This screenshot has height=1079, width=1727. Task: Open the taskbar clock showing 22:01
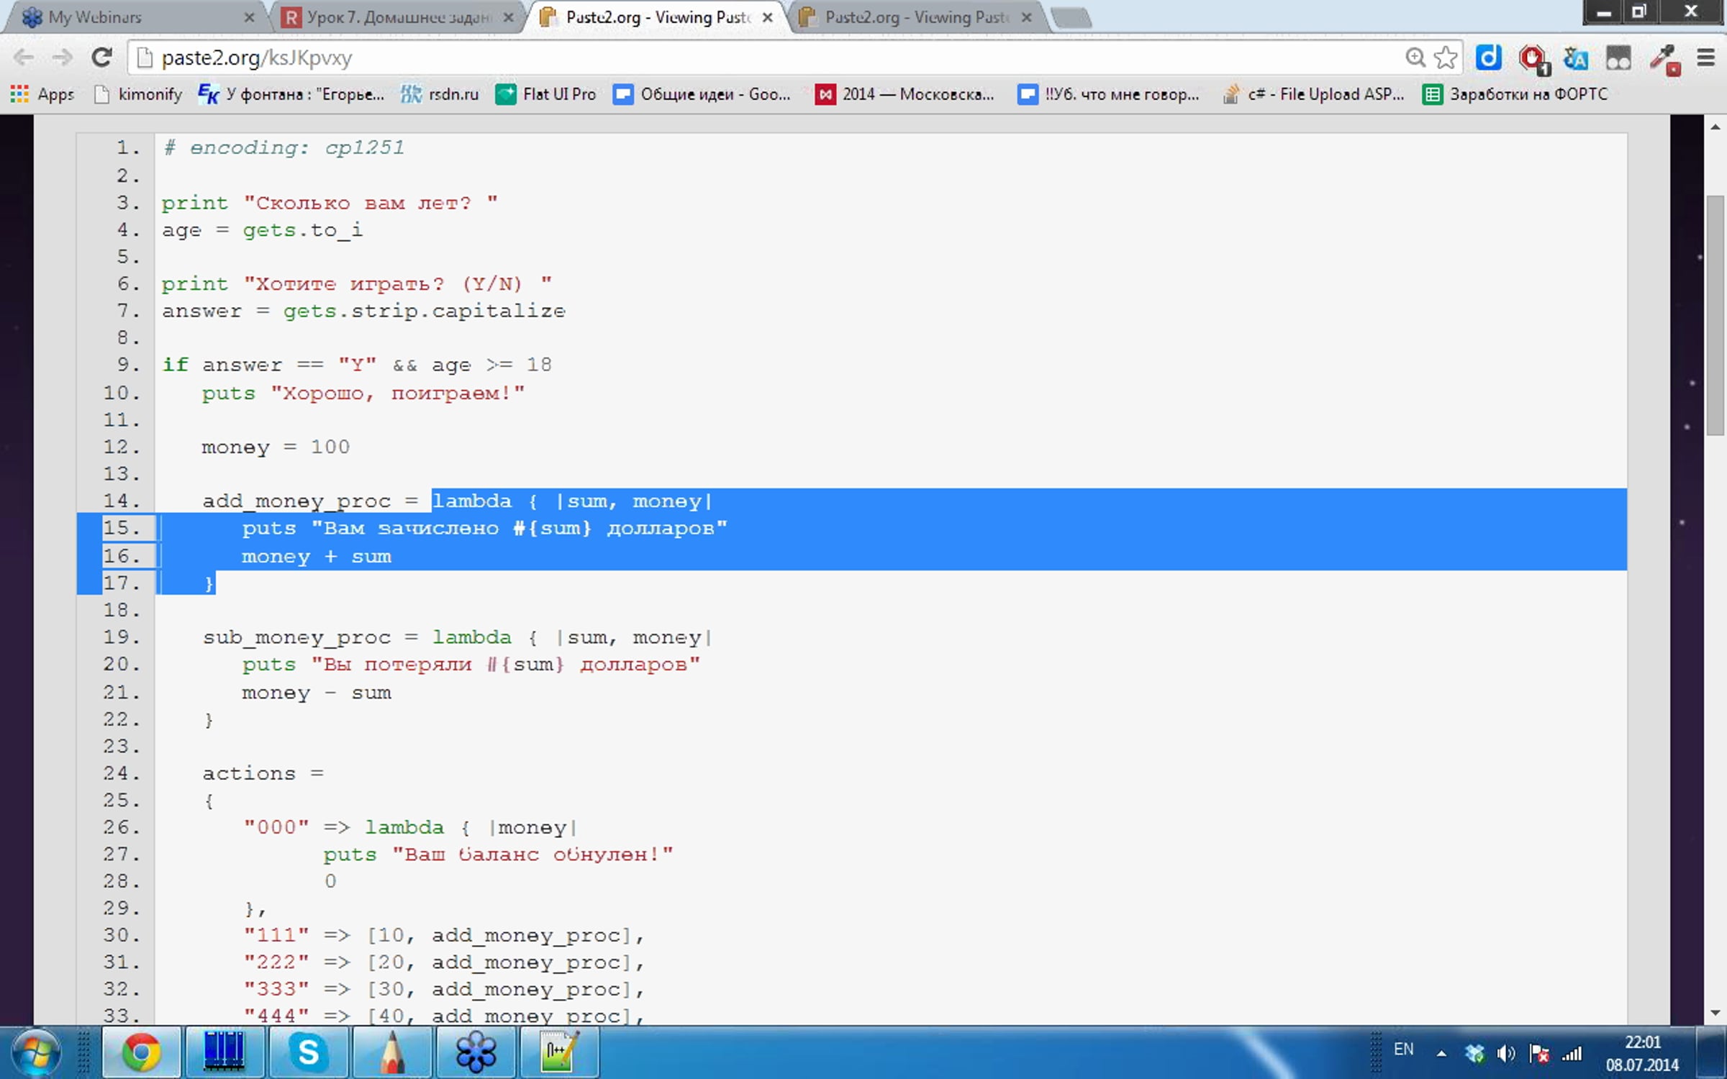[1642, 1053]
